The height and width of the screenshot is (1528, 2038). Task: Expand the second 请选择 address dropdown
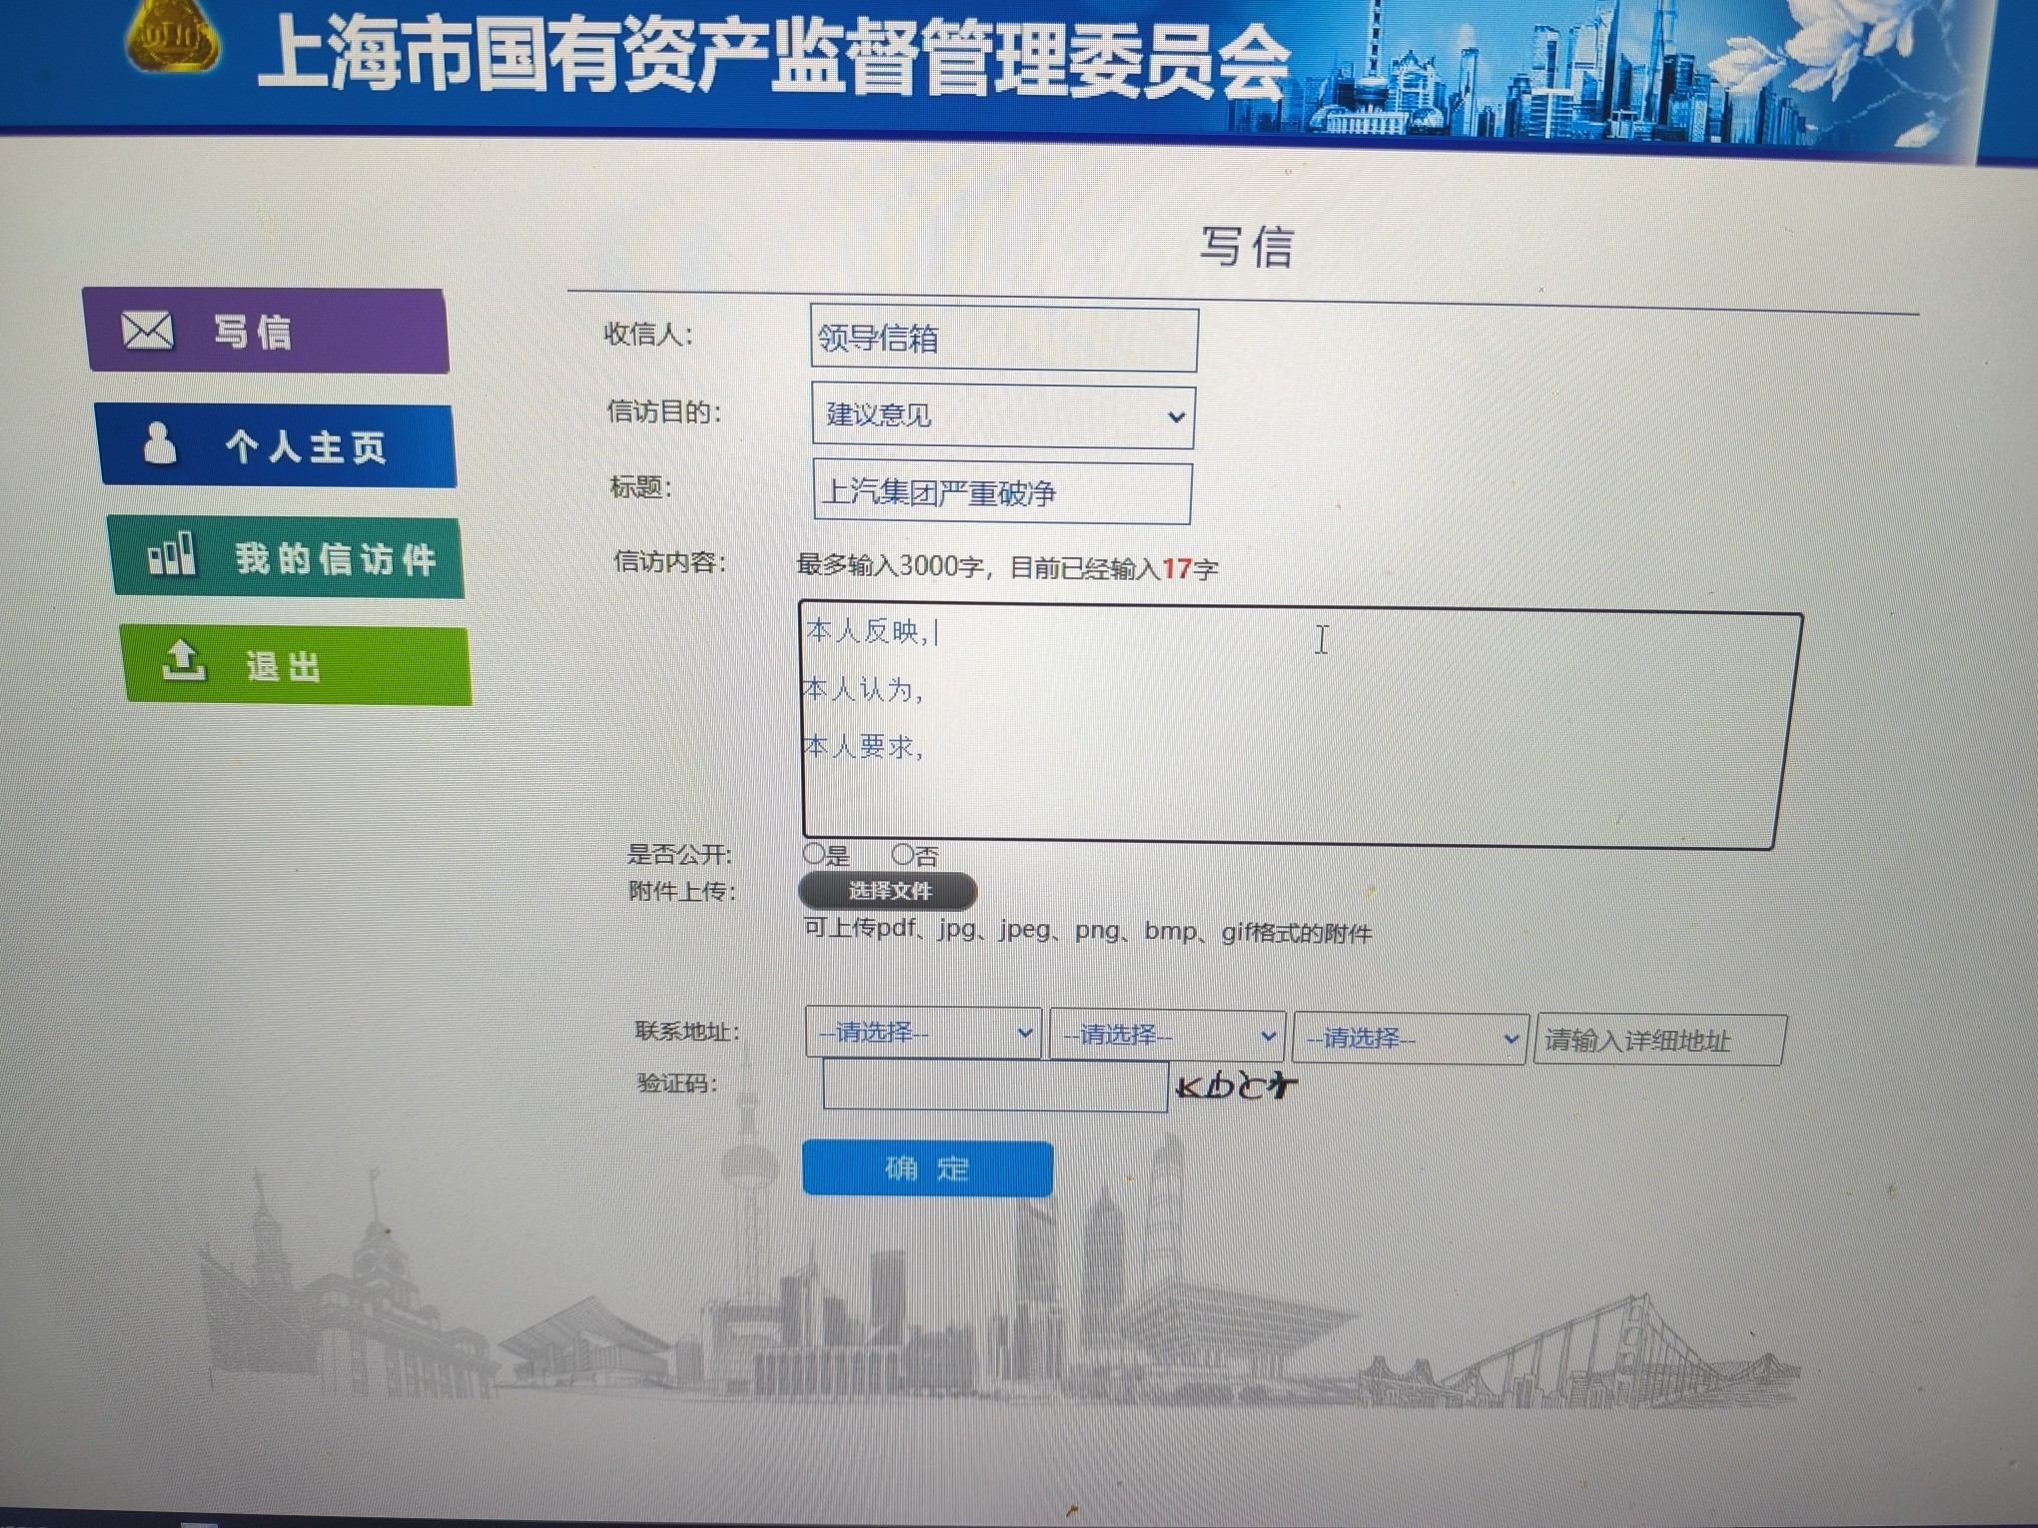(x=1167, y=1036)
